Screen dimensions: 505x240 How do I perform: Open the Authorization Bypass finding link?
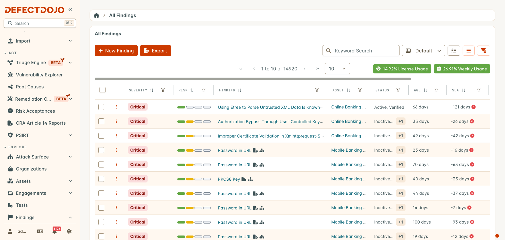tap(271, 122)
